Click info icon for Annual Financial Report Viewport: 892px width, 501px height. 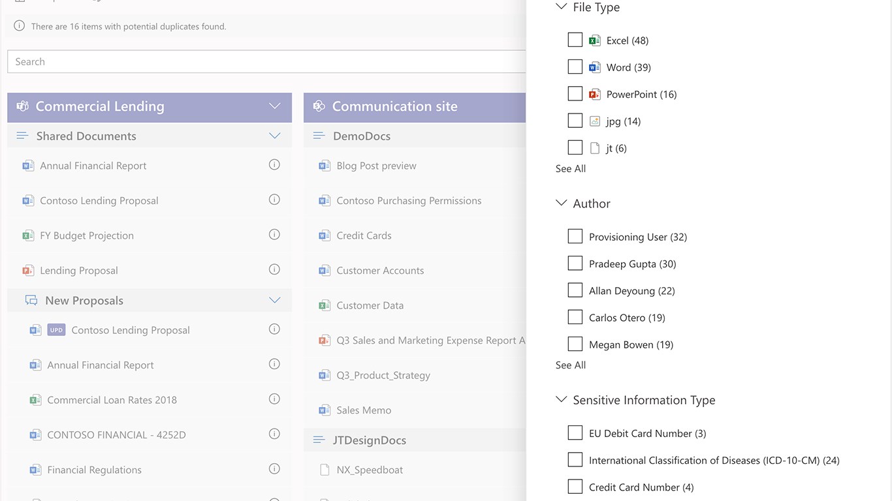click(x=274, y=165)
